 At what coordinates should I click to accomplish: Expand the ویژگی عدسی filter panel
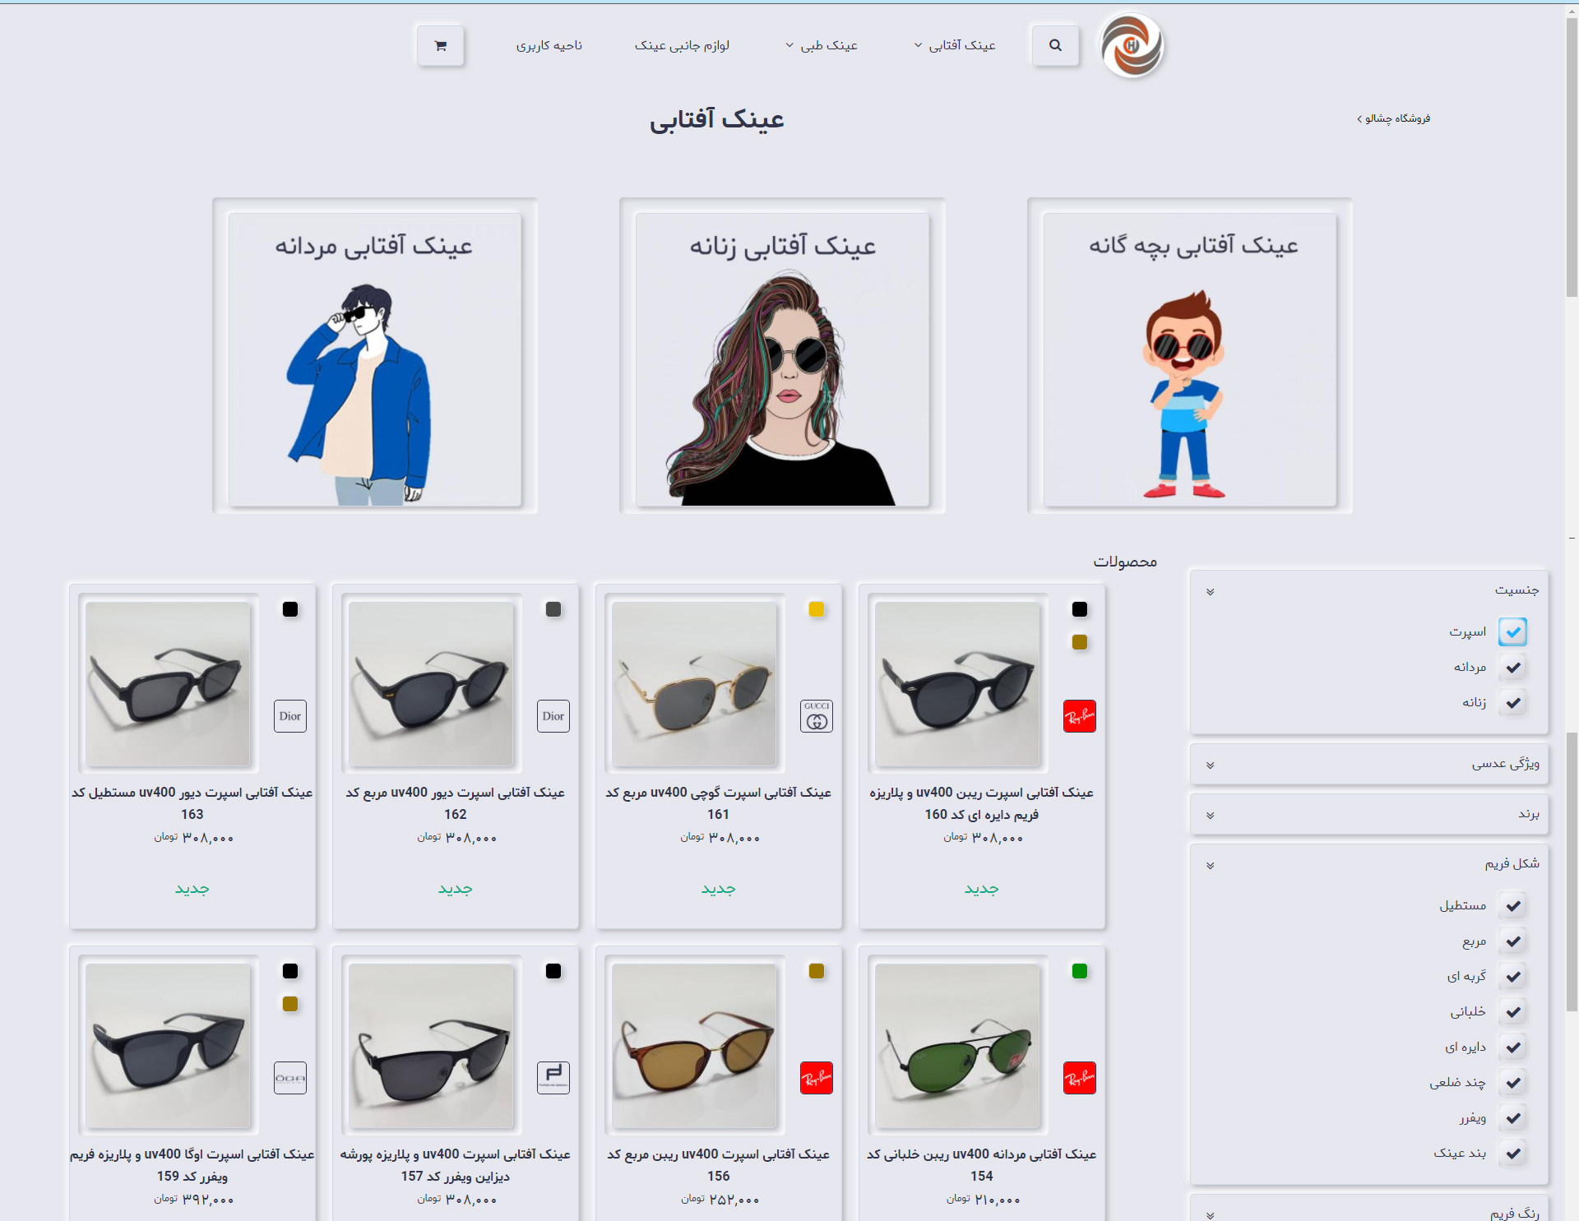[x=1210, y=765]
